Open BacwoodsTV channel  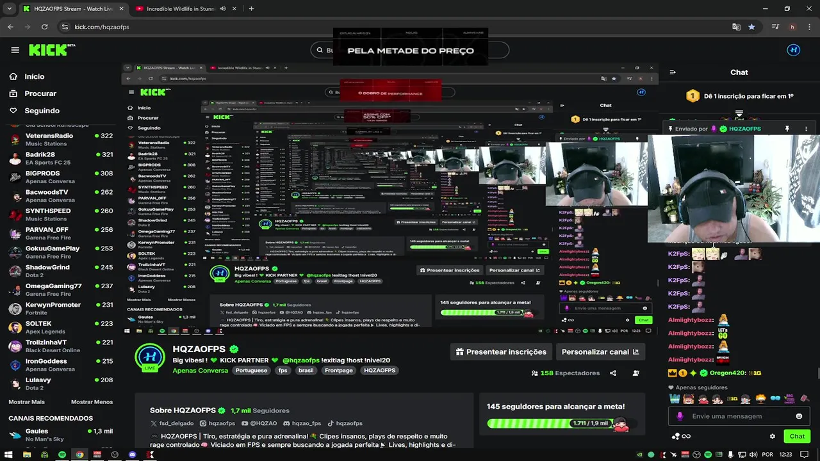pyautogui.click(x=61, y=195)
